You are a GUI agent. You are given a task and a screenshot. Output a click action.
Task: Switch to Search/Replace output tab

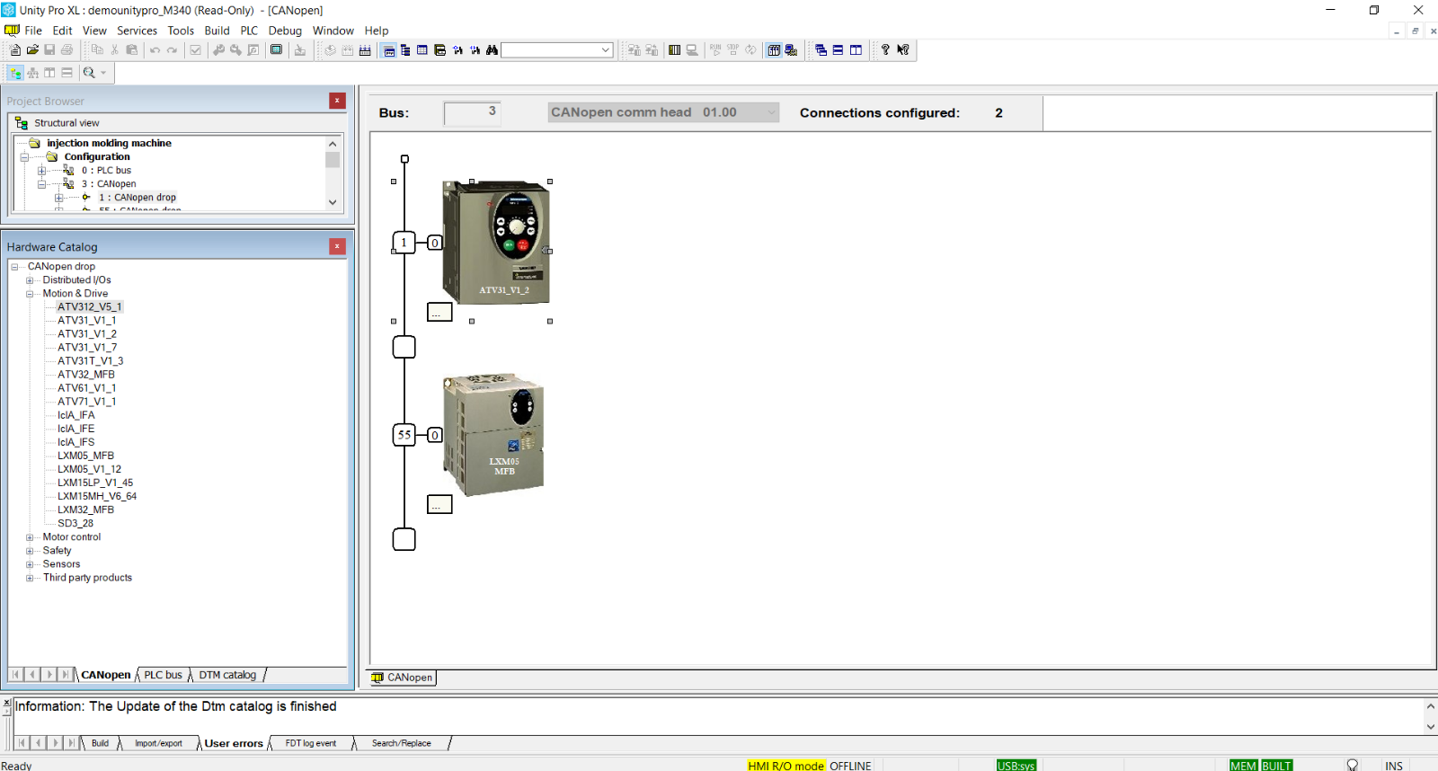point(402,743)
